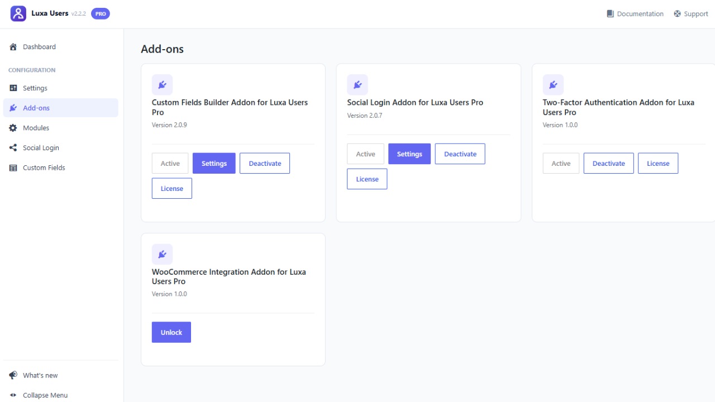Click the Modules gear icon
The height and width of the screenshot is (402, 715).
[13, 128]
